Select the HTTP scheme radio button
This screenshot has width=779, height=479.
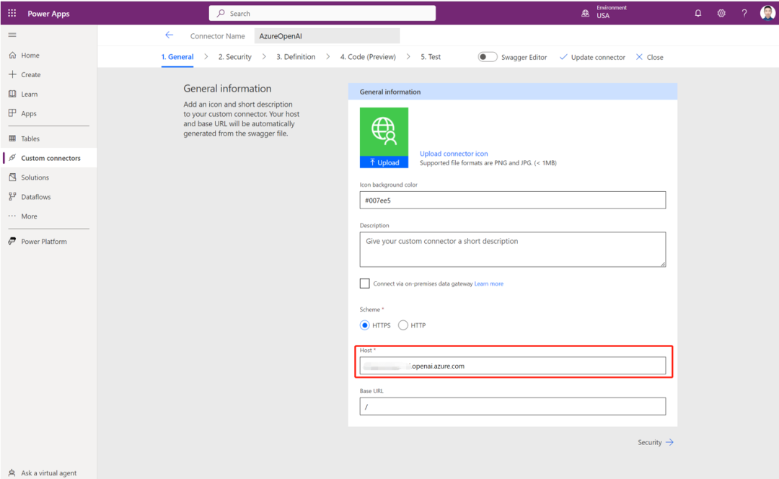click(x=403, y=325)
